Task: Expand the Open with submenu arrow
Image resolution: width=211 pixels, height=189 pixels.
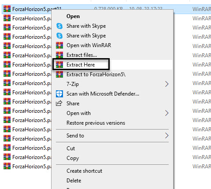Action: point(167,113)
